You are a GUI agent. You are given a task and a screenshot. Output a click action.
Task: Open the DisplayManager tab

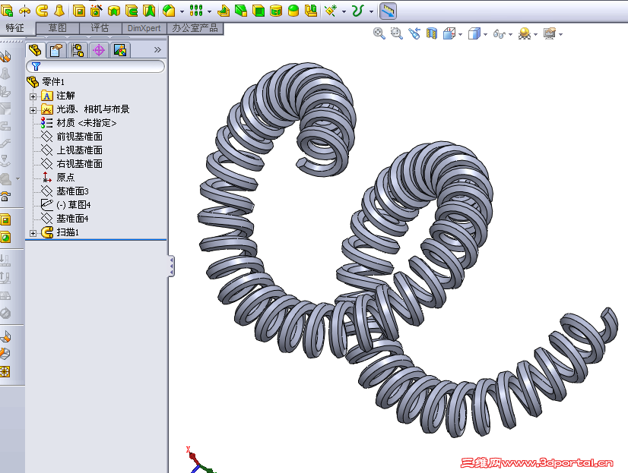coord(120,50)
